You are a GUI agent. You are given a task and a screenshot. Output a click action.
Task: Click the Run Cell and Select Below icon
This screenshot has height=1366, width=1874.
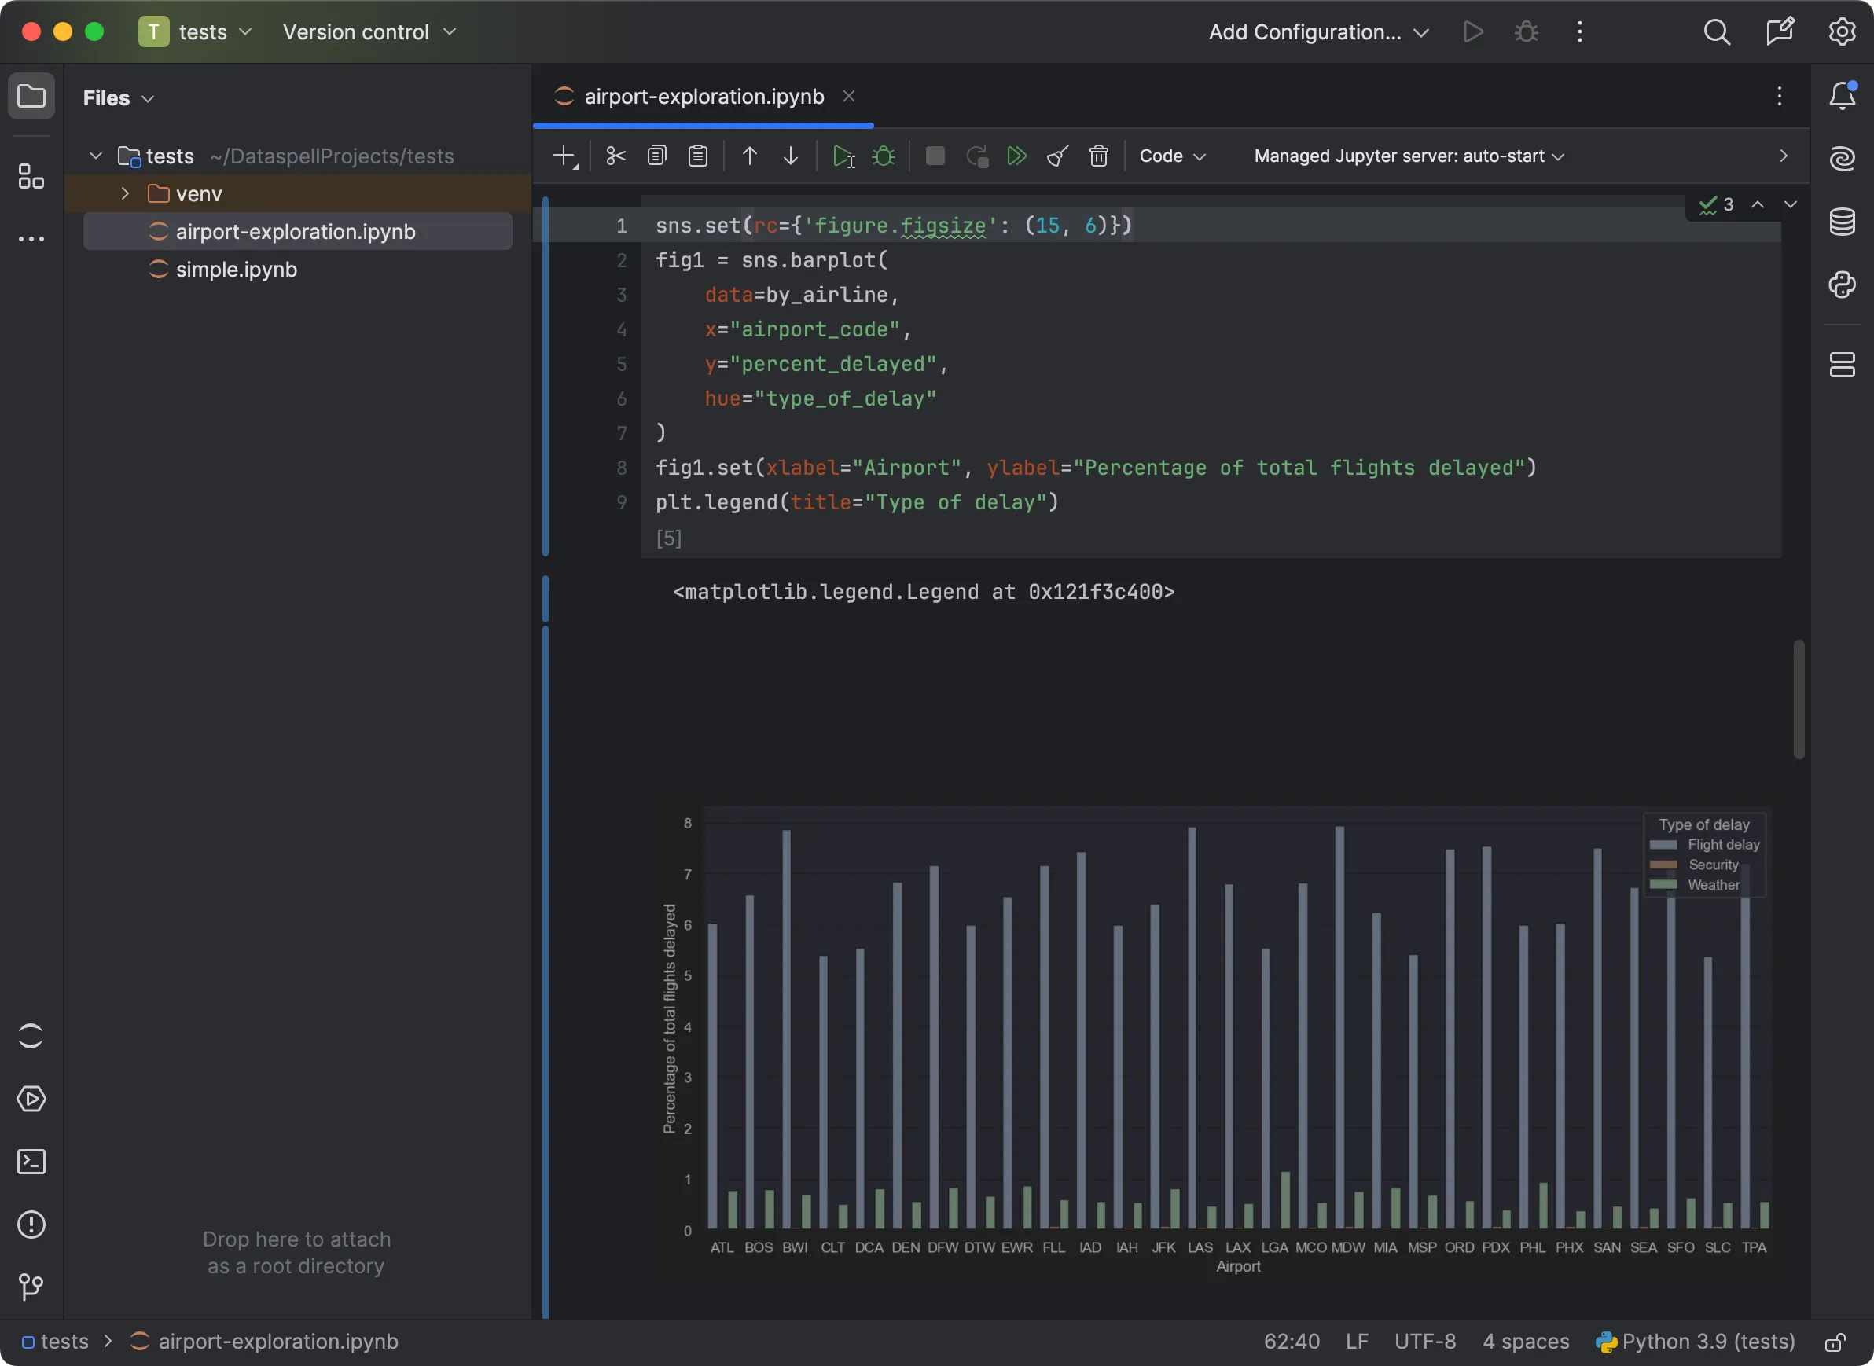(843, 156)
